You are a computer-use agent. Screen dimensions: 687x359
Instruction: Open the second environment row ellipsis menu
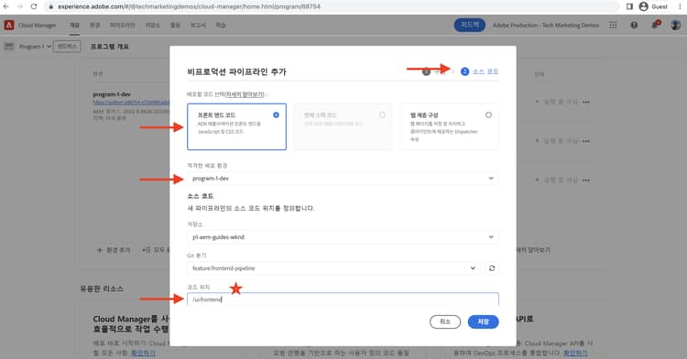pyautogui.click(x=586, y=141)
